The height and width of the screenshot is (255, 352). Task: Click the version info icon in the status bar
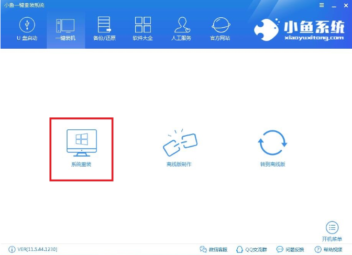12,249
